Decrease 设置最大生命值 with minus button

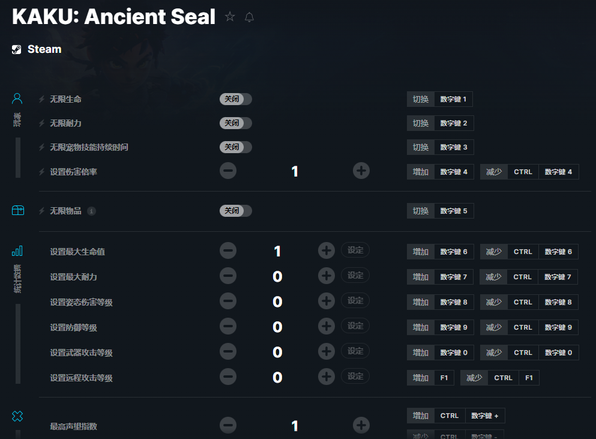tap(228, 250)
